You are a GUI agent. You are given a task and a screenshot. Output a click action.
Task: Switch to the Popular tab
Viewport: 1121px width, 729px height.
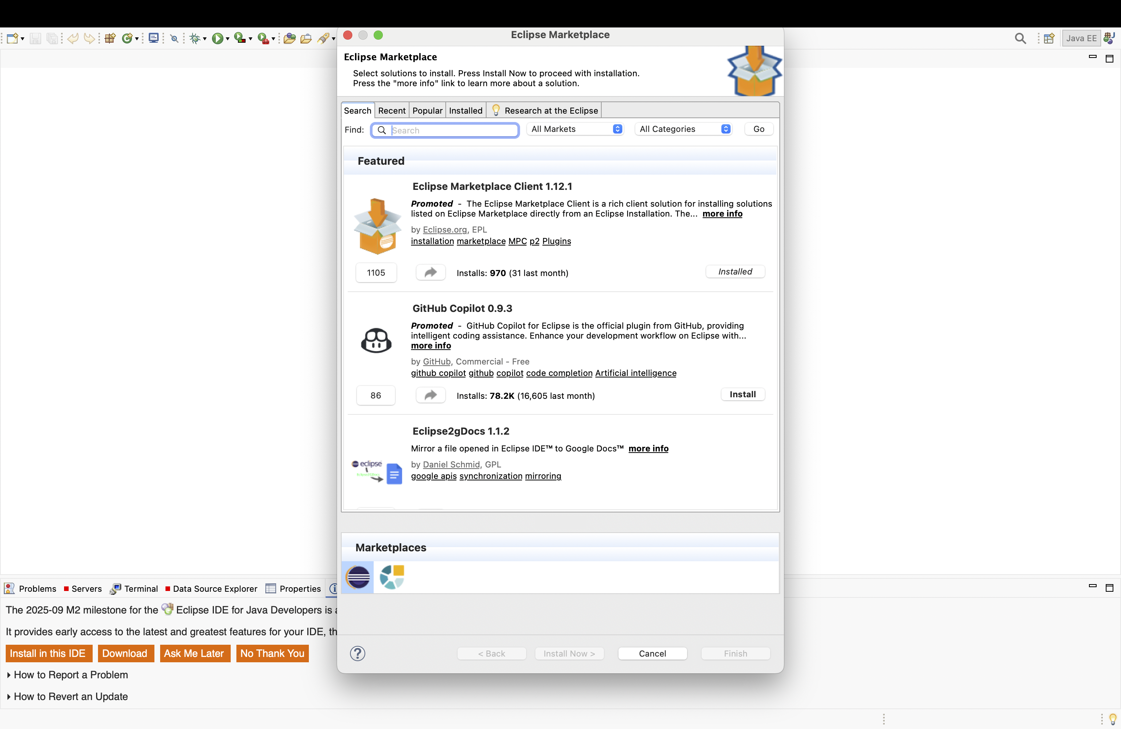(x=427, y=111)
